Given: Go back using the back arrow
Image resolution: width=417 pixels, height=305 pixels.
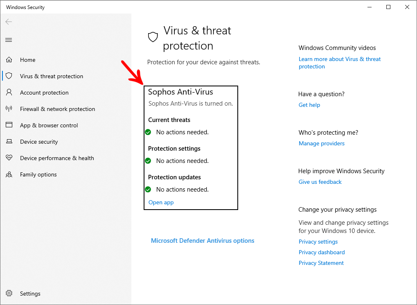Looking at the screenshot, I should click(x=9, y=22).
